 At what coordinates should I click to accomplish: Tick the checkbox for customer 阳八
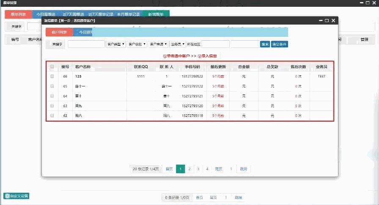pyautogui.click(x=52, y=115)
